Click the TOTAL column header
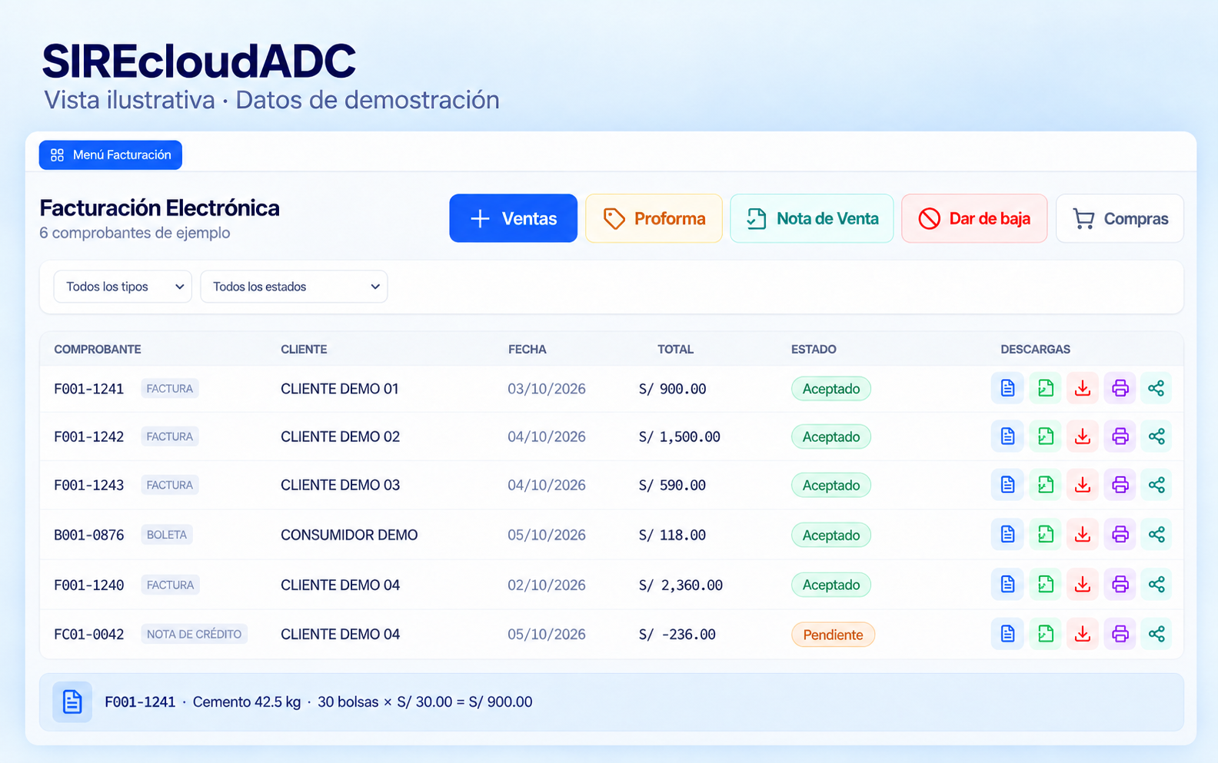Screen dimensions: 1218x763 point(675,349)
